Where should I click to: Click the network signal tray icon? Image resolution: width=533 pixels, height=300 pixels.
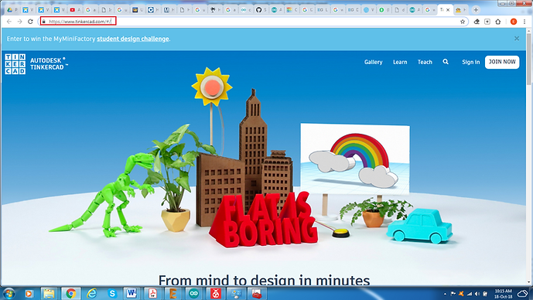pyautogui.click(x=470, y=294)
